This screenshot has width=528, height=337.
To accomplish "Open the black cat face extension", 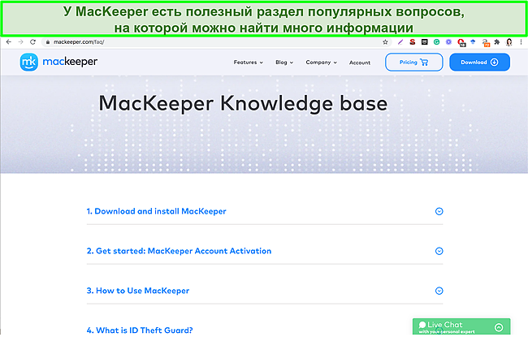I will tap(424, 42).
